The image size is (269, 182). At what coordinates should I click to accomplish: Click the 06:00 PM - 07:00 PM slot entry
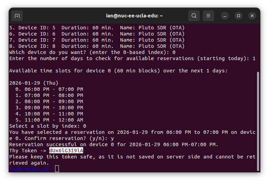[49, 89]
